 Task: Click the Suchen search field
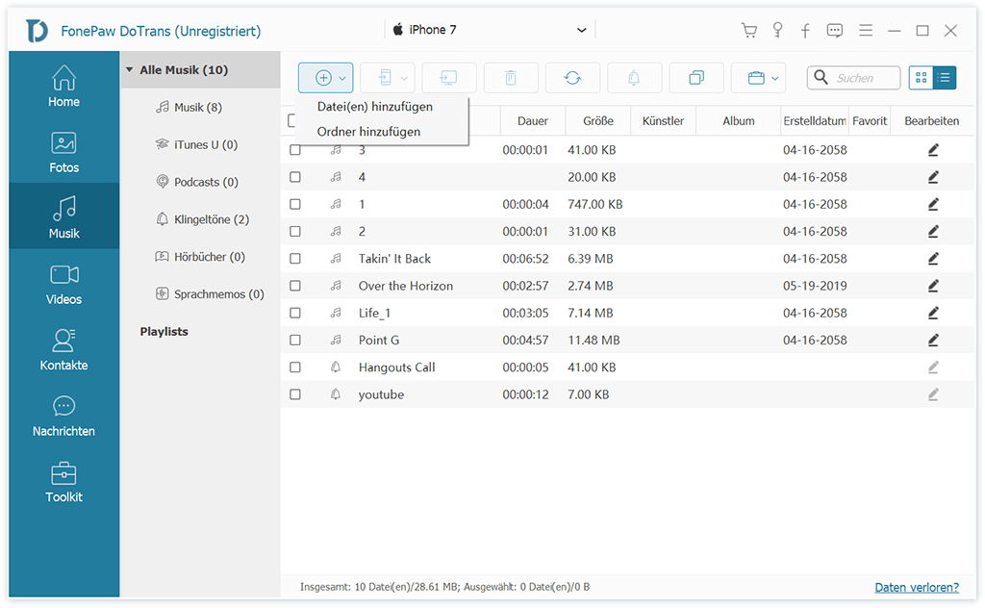(x=854, y=78)
